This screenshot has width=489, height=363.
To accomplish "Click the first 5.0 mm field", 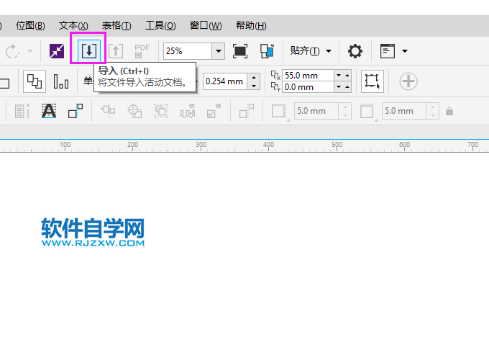I will [316, 111].
